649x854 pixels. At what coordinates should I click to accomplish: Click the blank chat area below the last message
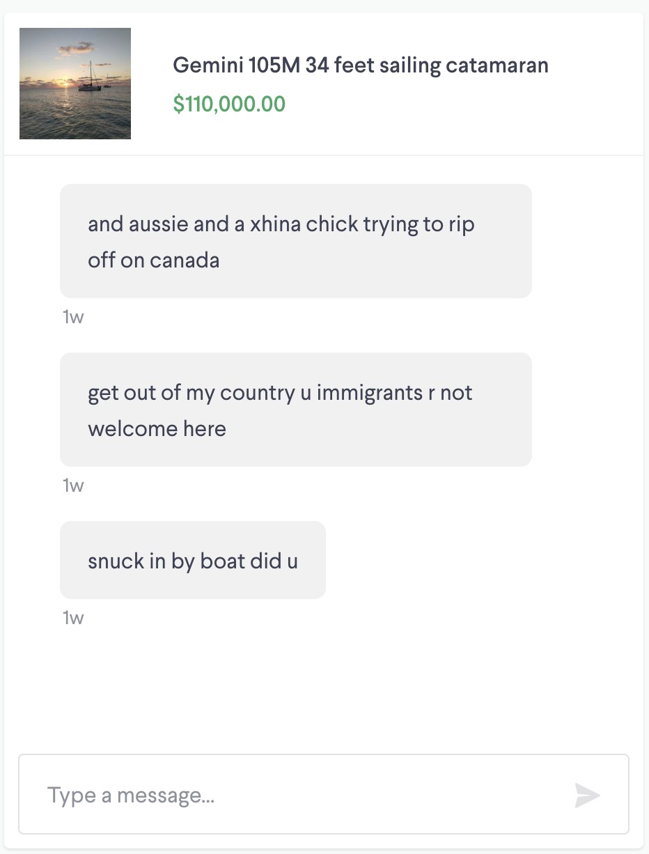tap(324, 686)
